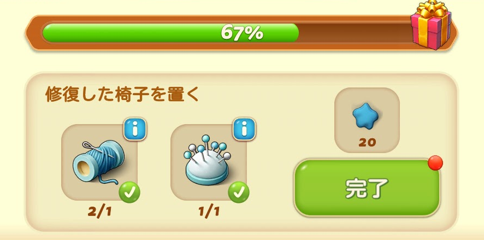This screenshot has height=240, width=484.
Task: Click the green checkmark on thread spool
Action: [129, 193]
